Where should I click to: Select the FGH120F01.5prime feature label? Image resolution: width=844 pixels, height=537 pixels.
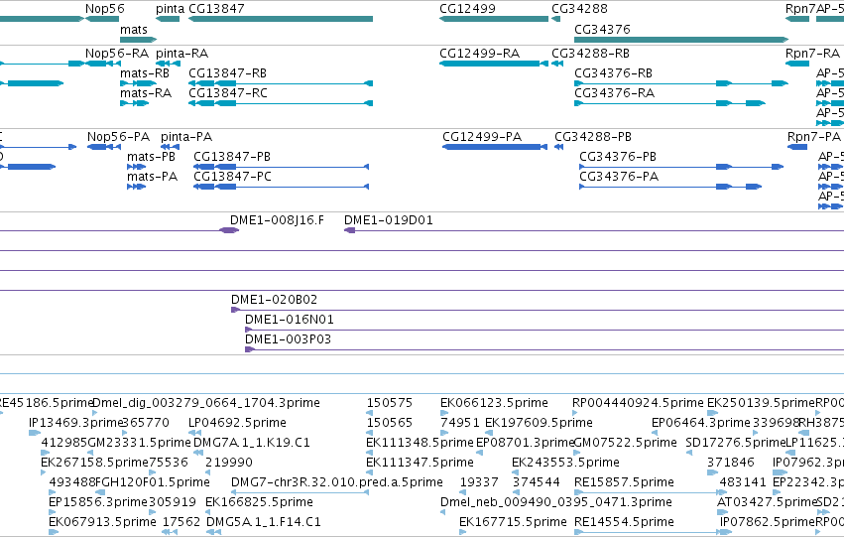[152, 482]
